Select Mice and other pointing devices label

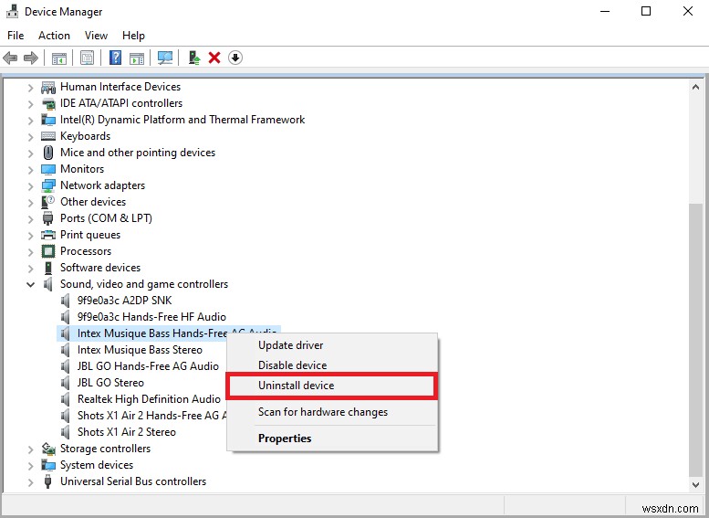138,153
